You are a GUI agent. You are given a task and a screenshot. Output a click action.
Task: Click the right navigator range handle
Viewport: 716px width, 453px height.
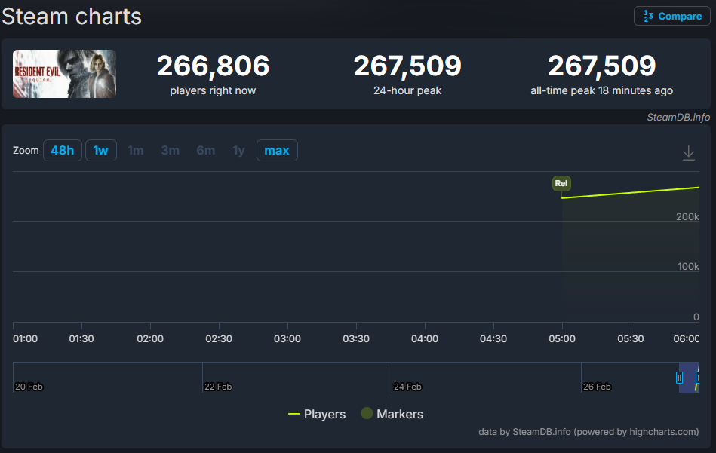pyautogui.click(x=698, y=378)
